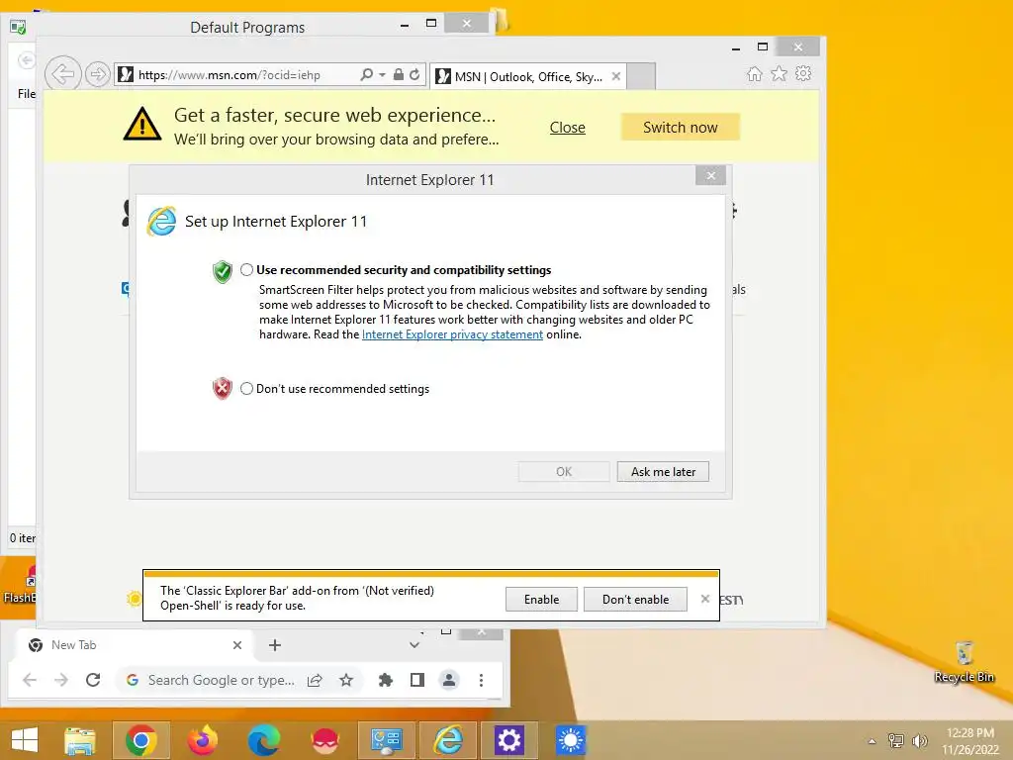Open red masked face taskbar app
This screenshot has height=760, width=1013.
[324, 740]
